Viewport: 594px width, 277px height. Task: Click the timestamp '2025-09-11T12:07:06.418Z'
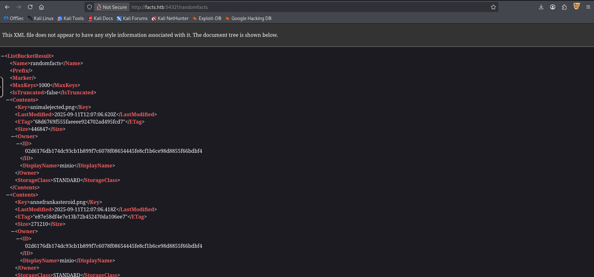(x=85, y=209)
